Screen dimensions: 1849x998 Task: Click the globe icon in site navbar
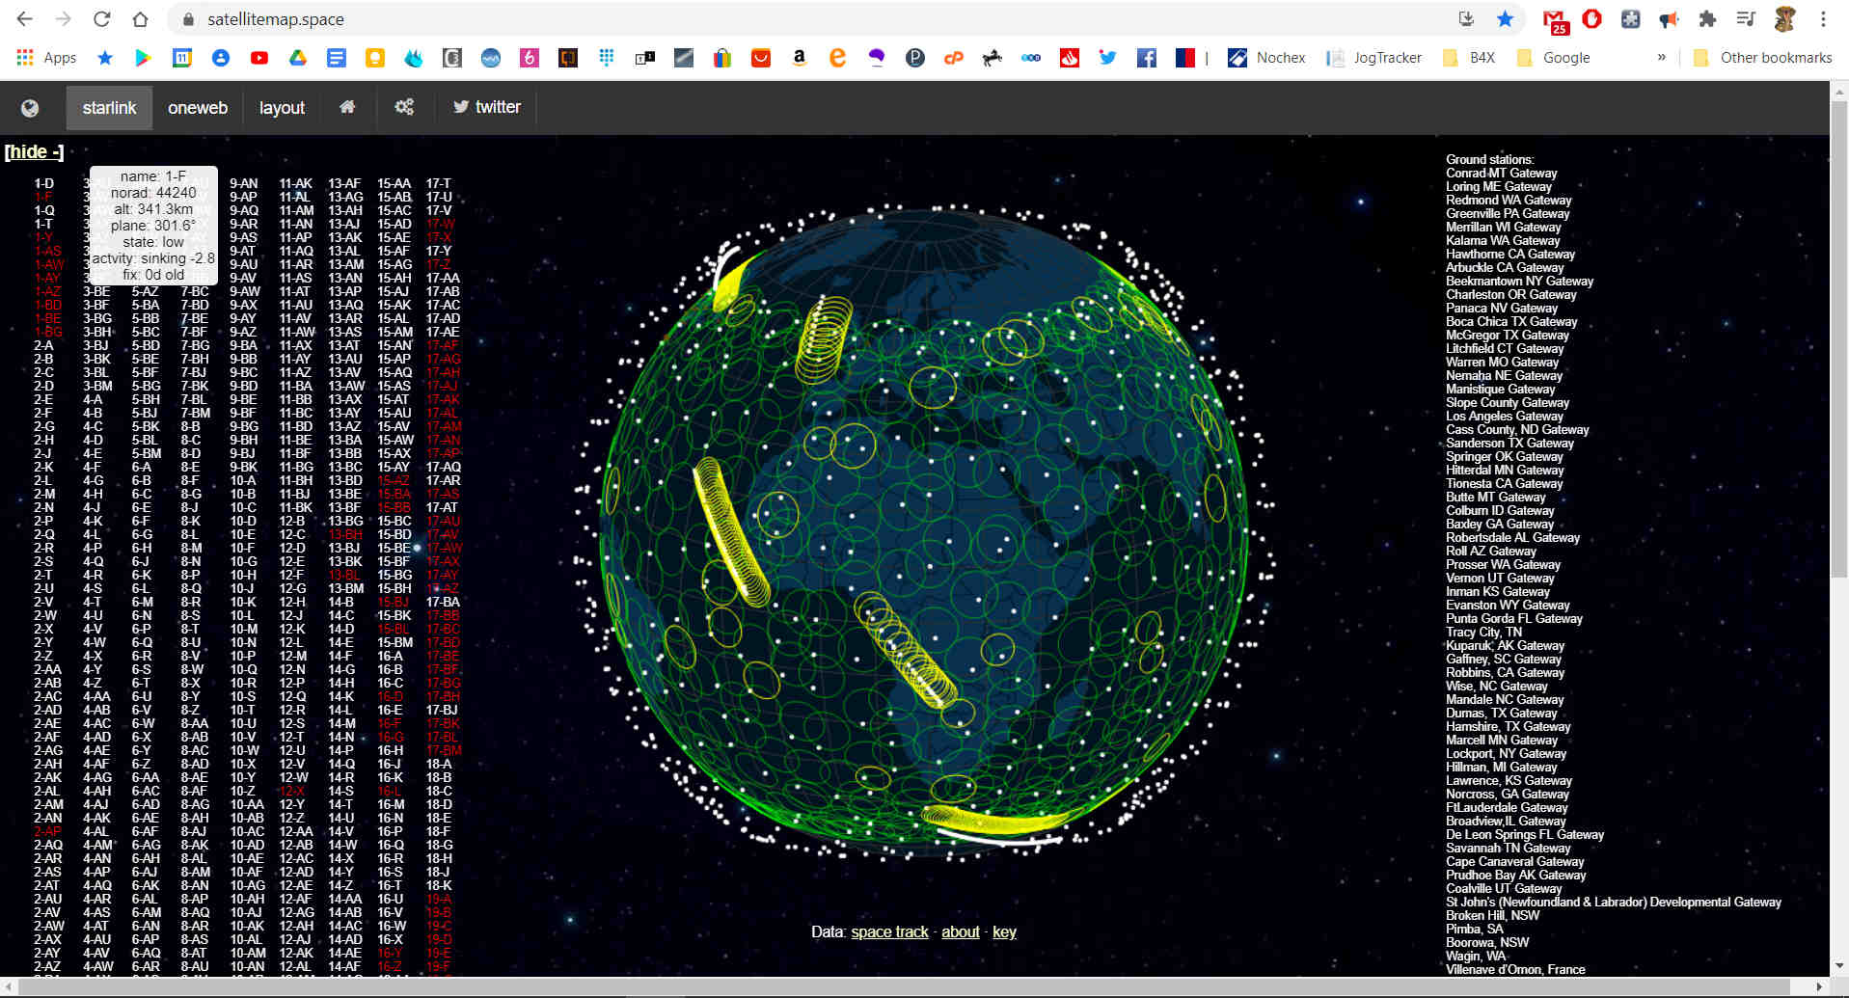click(x=30, y=108)
